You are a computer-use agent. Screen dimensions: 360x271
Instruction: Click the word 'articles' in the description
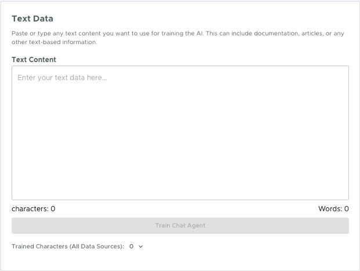pyautogui.click(x=312, y=34)
